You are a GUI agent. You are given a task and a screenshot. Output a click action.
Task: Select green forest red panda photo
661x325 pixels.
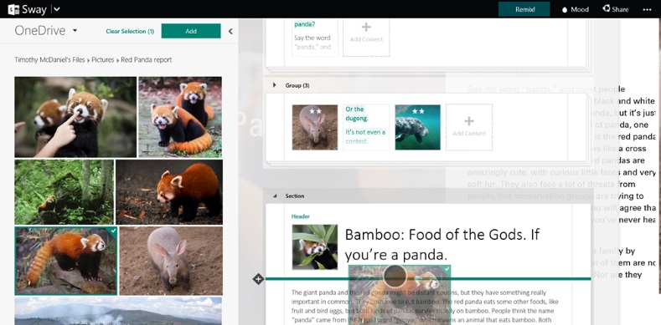coord(64,191)
